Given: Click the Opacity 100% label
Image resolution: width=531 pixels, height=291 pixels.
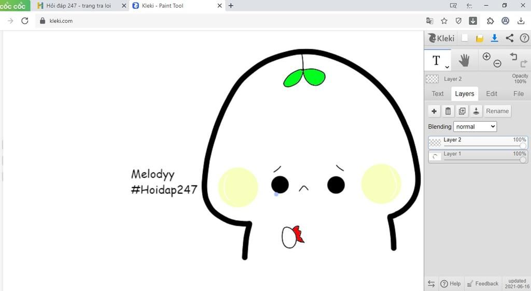Looking at the screenshot, I should click(x=520, y=79).
